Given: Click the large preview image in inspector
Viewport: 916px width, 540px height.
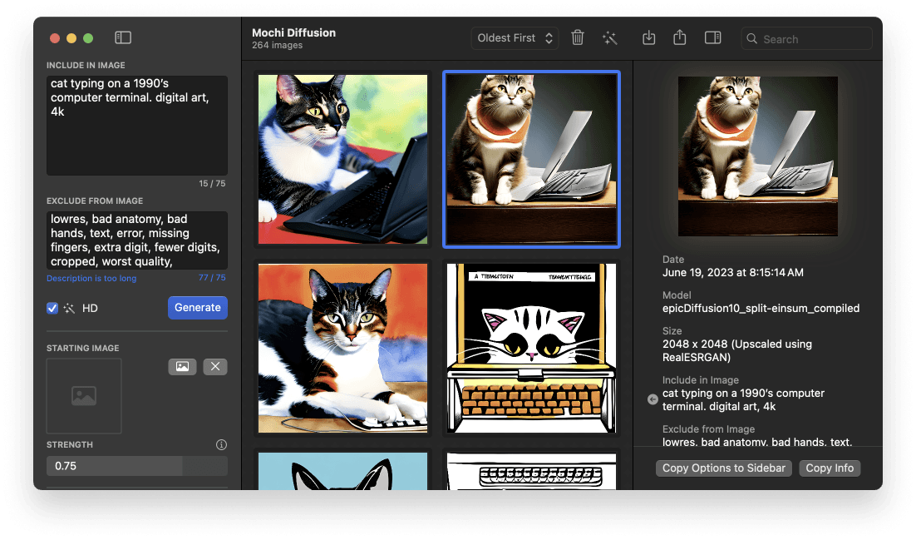Looking at the screenshot, I should click(758, 156).
